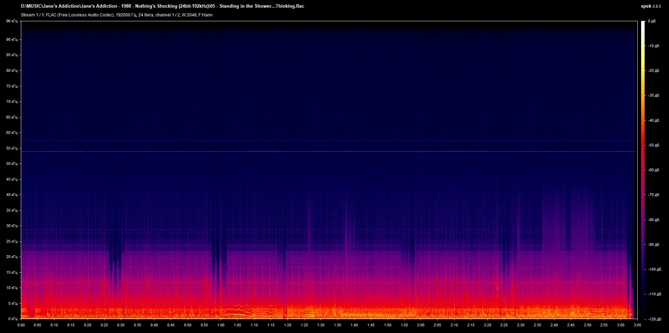Select the 0:00 start time label
This screenshot has width=669, height=333.
[x=21, y=325]
